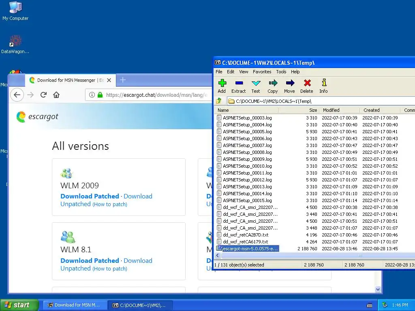Click the 7-Zip path address field
The height and width of the screenshot is (311, 415).
321,101
